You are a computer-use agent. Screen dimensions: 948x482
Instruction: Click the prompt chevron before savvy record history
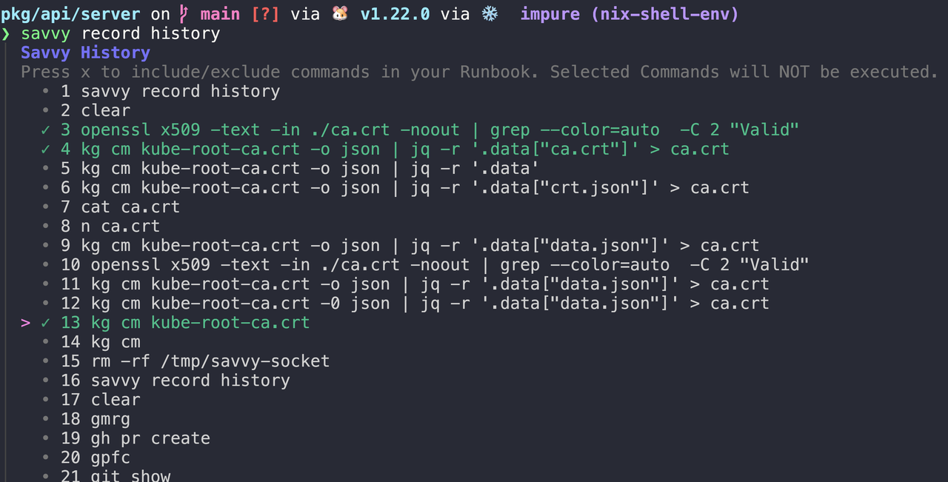click(6, 33)
